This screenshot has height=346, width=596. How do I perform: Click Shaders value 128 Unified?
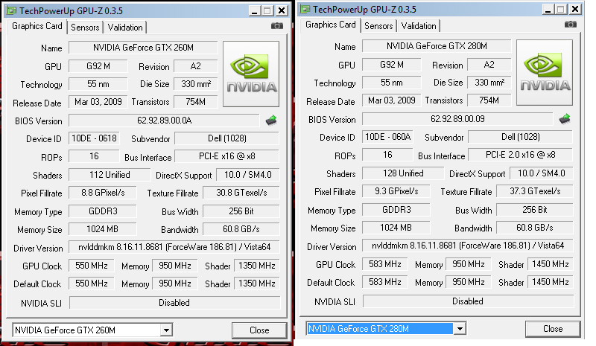click(x=403, y=173)
